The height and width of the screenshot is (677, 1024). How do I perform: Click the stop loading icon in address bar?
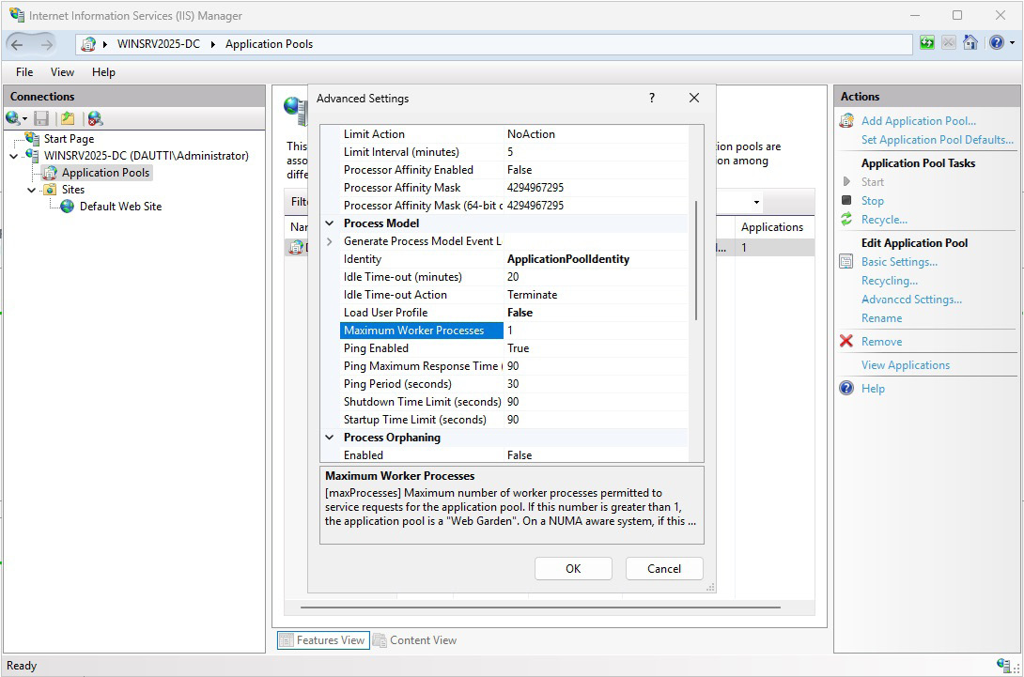point(949,43)
